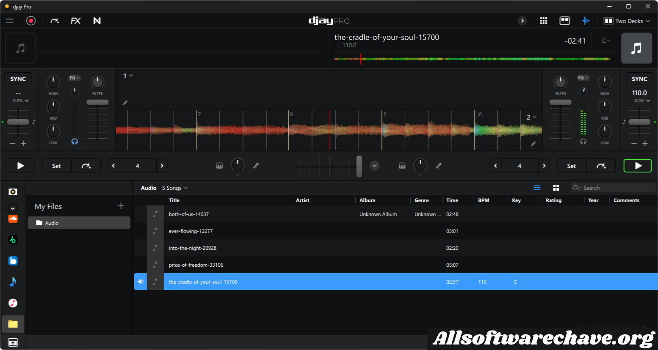658x350 pixels.
Task: Nudge left deck tempo with plus icon
Action: [24, 144]
